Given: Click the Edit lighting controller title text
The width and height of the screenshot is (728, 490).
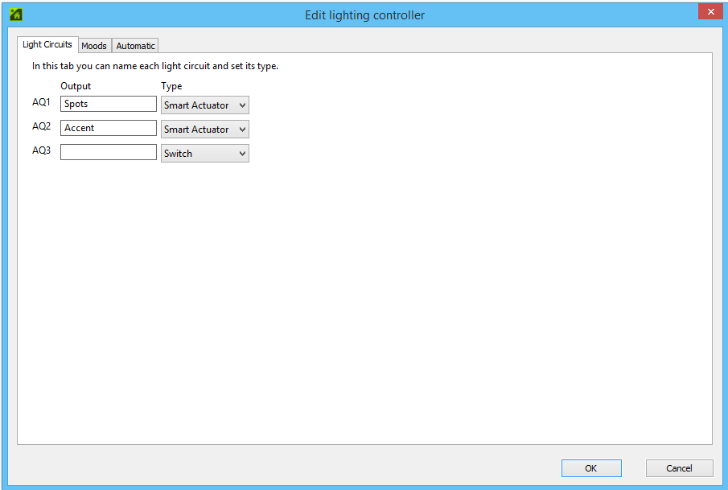Looking at the screenshot, I should click(x=364, y=15).
